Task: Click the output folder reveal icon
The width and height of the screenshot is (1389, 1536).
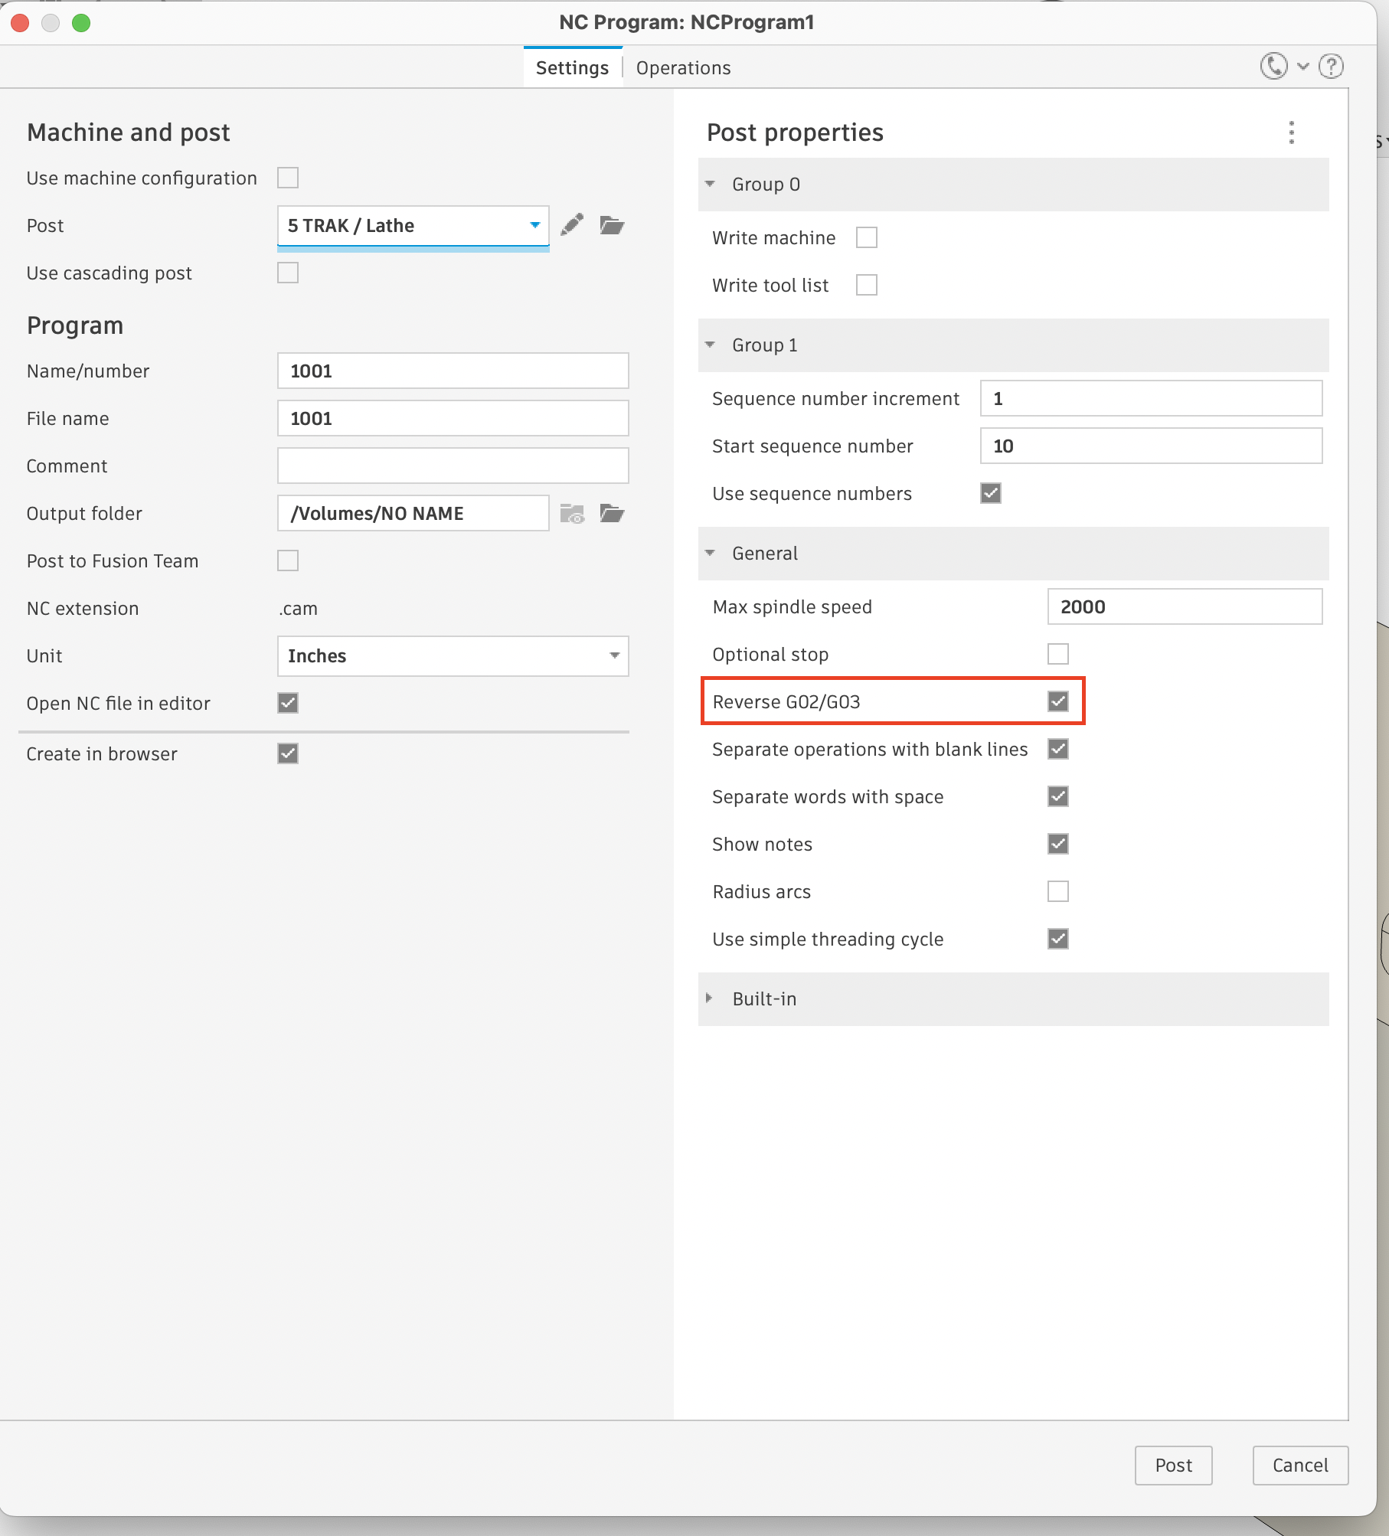Action: [x=572, y=514]
